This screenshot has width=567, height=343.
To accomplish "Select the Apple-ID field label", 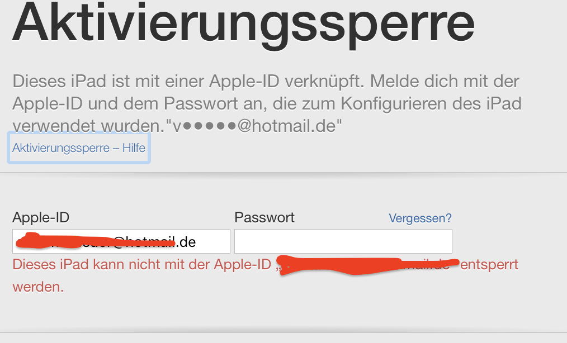I will pos(41,217).
